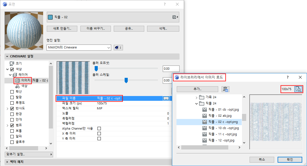The image size is (307, 166).
Task: Toggle the 범프 bump checkbox
Action: (12, 125)
